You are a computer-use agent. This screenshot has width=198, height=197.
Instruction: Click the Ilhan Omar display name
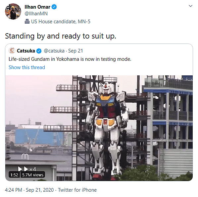click(37, 7)
